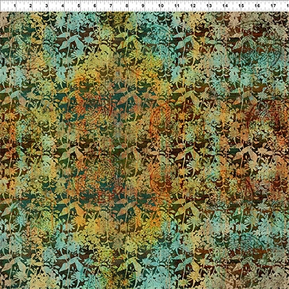Viewport: 289px width, 289px height.
Task: Select the 14 inch ruler mark
Action: (x=225, y=5)
